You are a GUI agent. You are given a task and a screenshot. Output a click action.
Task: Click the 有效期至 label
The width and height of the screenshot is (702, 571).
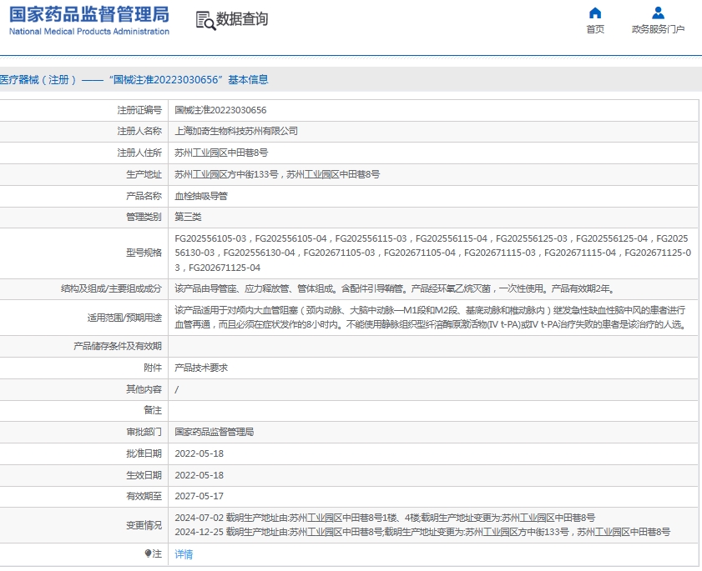144,496
